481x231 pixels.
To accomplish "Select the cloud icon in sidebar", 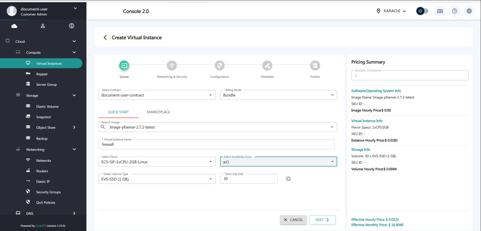I will coord(14,26).
